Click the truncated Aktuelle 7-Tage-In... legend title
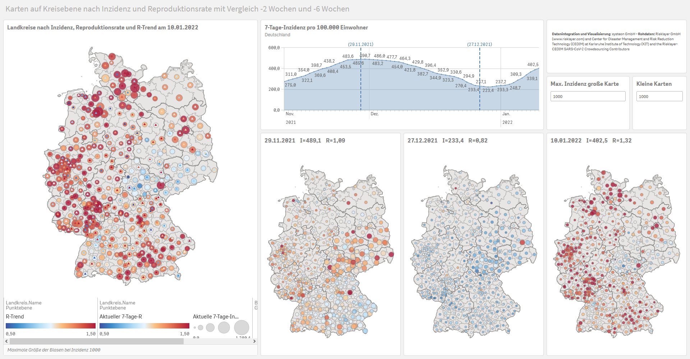 (216, 317)
